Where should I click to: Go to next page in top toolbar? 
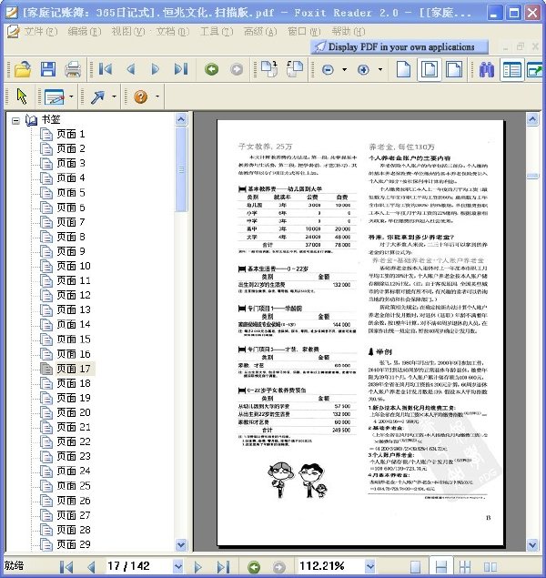(156, 69)
